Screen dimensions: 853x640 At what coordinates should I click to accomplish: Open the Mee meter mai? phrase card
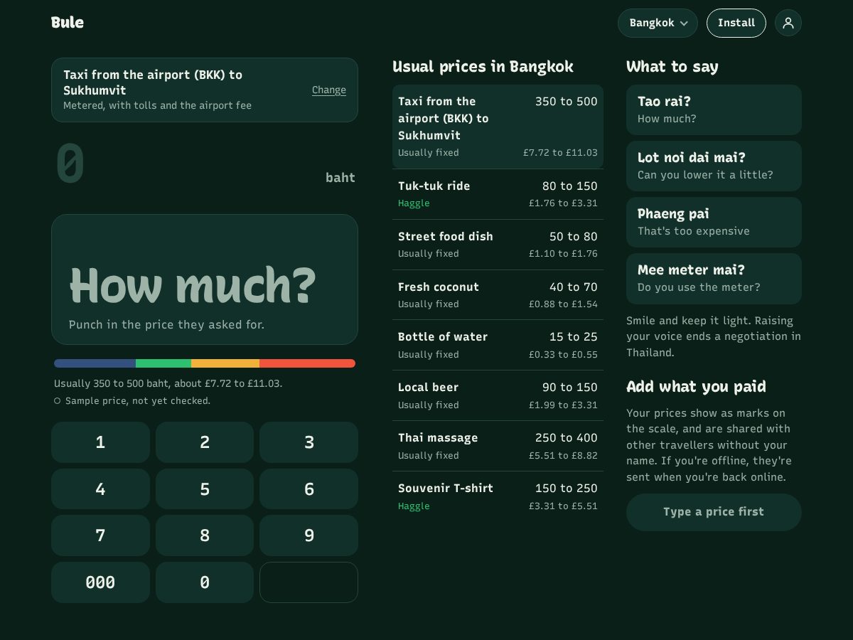(x=714, y=278)
